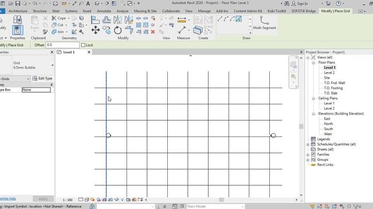Screen dimensions: 373x209
Task: Toggle the Lock checkbox
Action: 83,45
